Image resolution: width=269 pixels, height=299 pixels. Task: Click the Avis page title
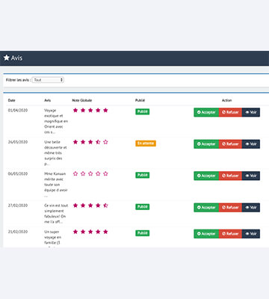point(16,58)
